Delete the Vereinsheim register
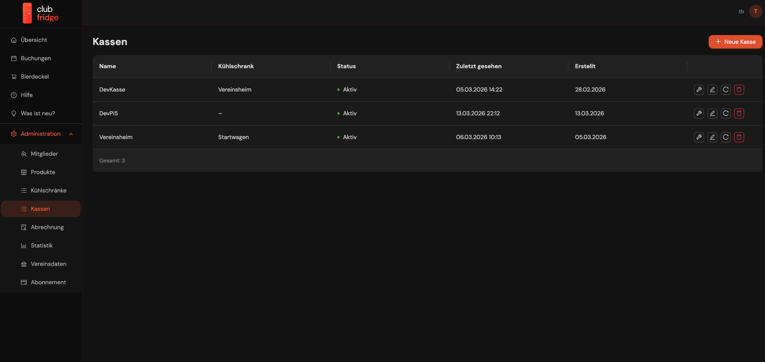765x362 pixels. (739, 137)
